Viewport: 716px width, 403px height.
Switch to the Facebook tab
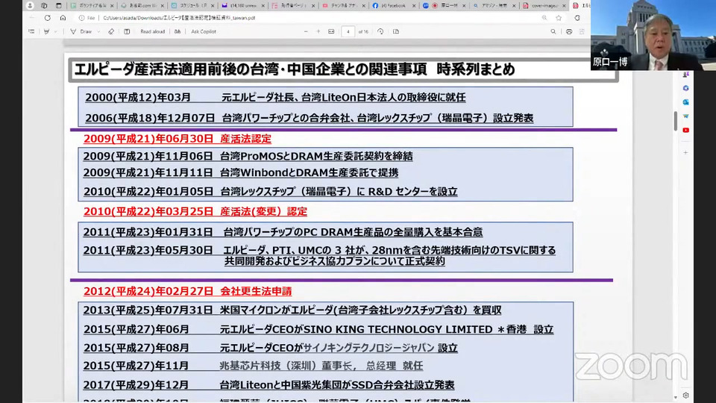pos(392,5)
